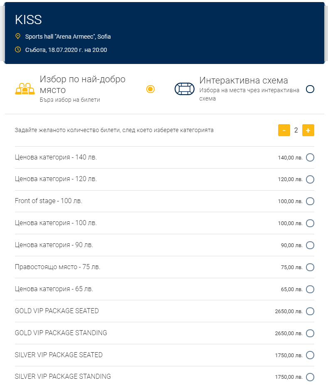Image resolution: width=328 pixels, height=385 pixels.
Task: Click the 75,00 лв. price value
Action: [x=292, y=267]
